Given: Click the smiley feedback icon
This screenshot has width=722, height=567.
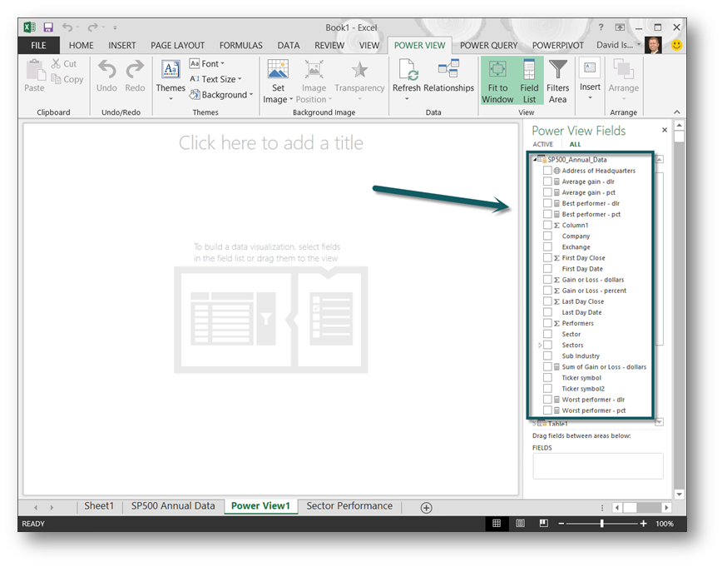Looking at the screenshot, I should pyautogui.click(x=676, y=45).
